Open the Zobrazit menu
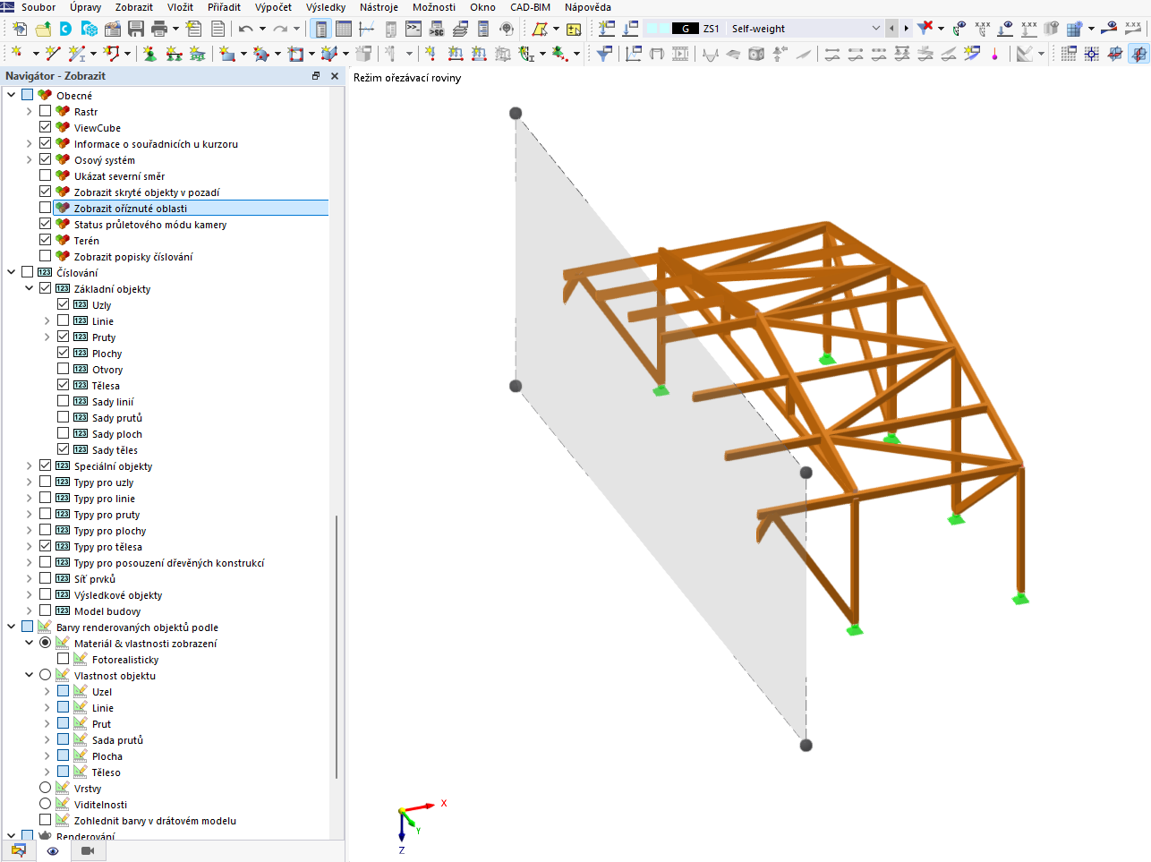Screen dimensions: 1151x862 (x=134, y=7)
